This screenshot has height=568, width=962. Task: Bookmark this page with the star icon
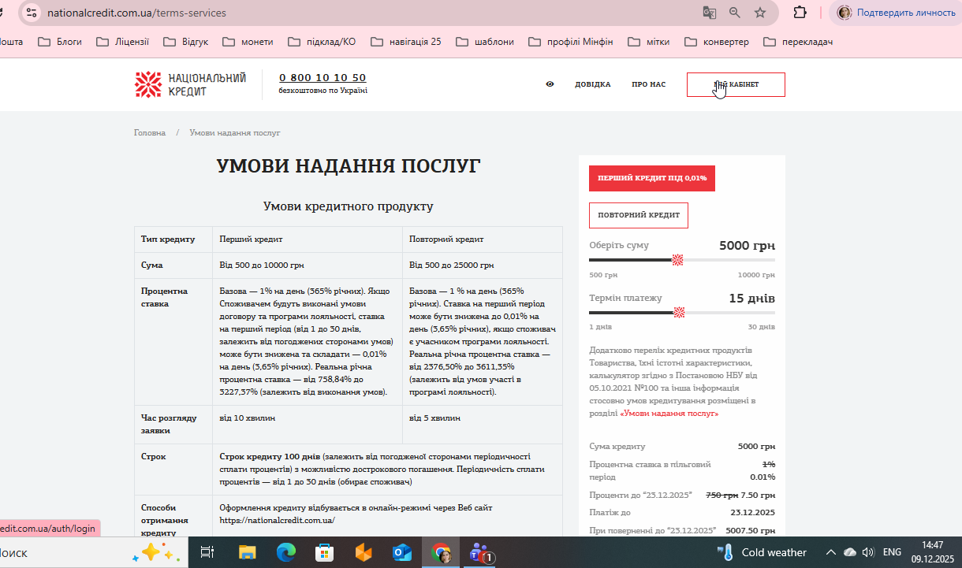click(760, 13)
